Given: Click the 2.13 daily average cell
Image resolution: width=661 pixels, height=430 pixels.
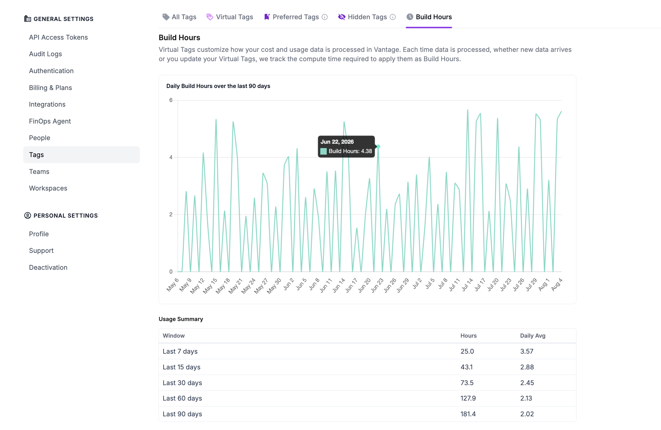Looking at the screenshot, I should click(x=526, y=398).
